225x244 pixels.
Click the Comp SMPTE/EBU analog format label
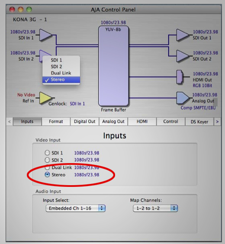pyautogui.click(x=198, y=108)
